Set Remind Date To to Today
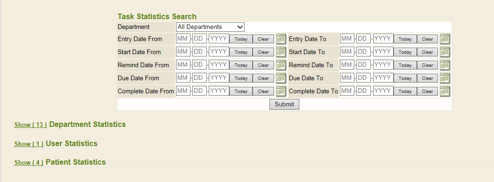The image size is (494, 182). tap(405, 65)
